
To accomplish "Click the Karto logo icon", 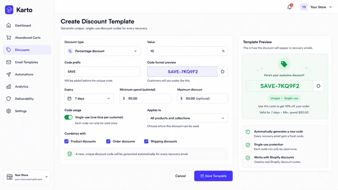I will 9,10.
